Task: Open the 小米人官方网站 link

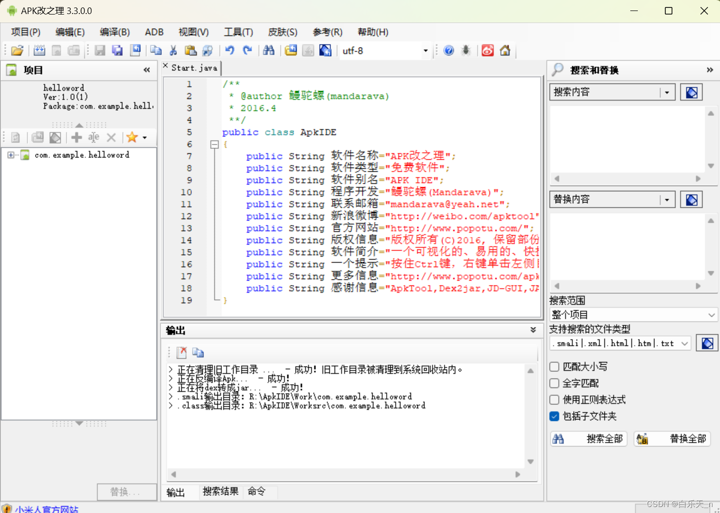Action: pyautogui.click(x=47, y=509)
